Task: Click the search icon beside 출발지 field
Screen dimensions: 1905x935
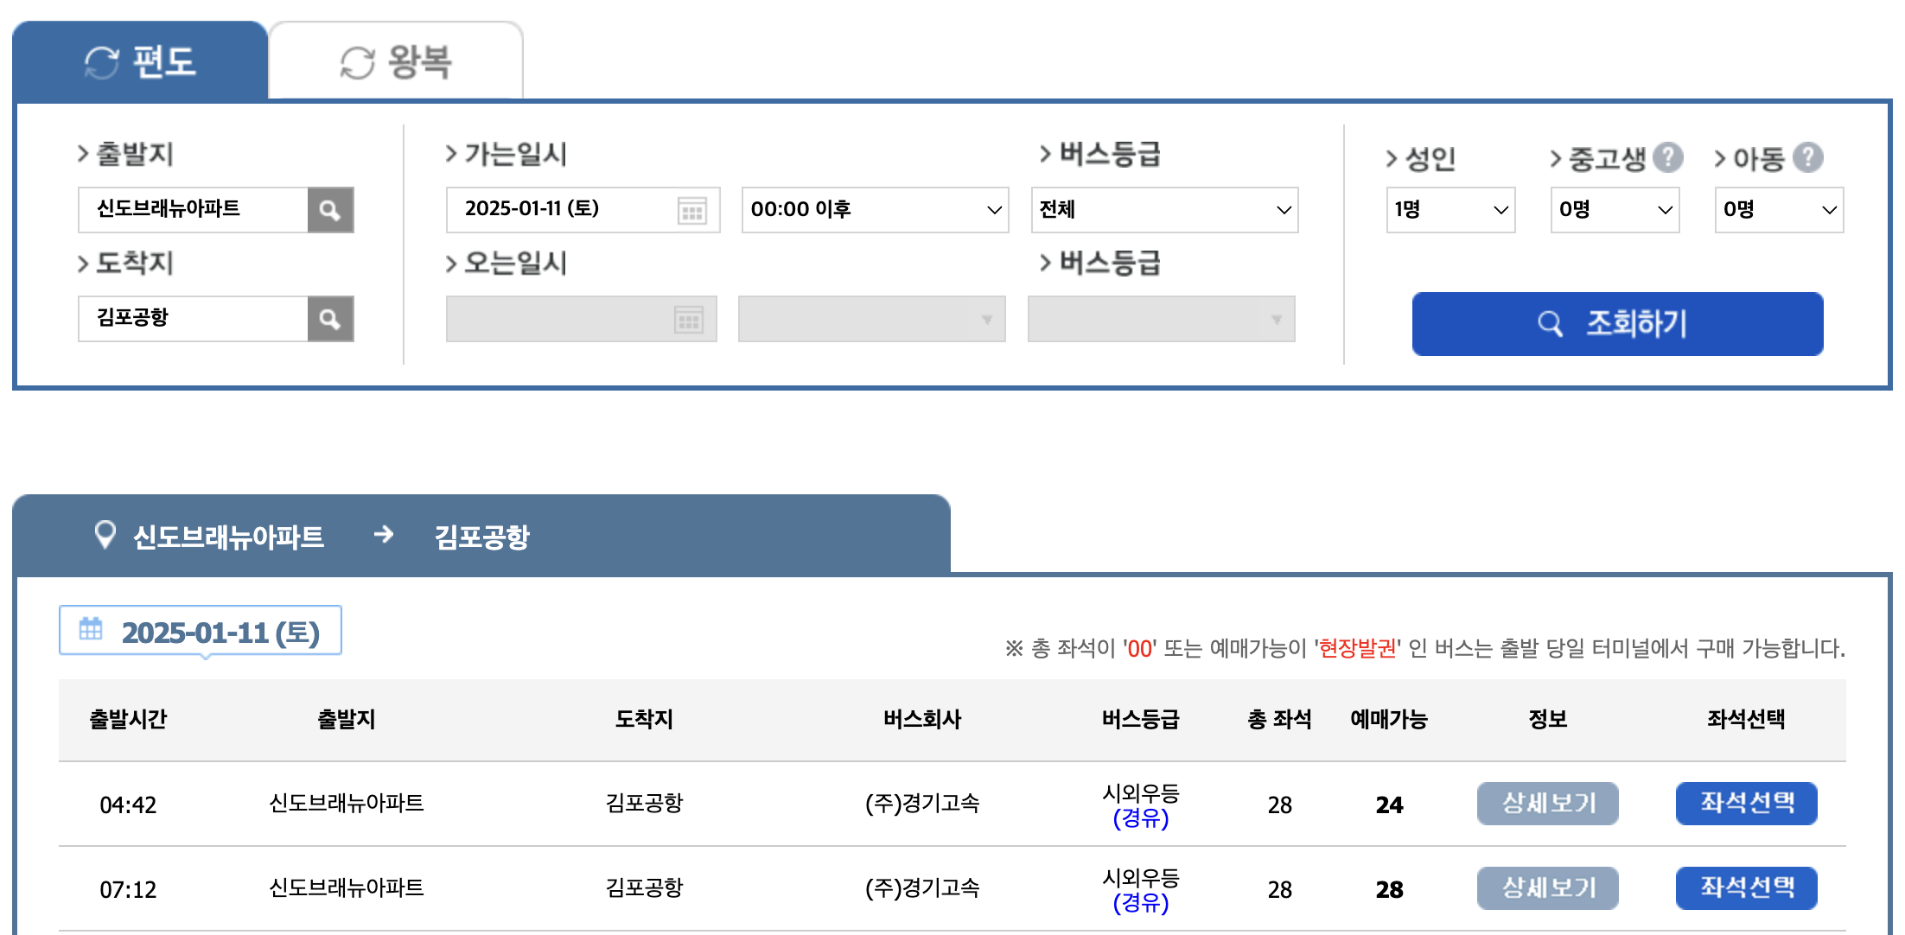Action: [331, 209]
